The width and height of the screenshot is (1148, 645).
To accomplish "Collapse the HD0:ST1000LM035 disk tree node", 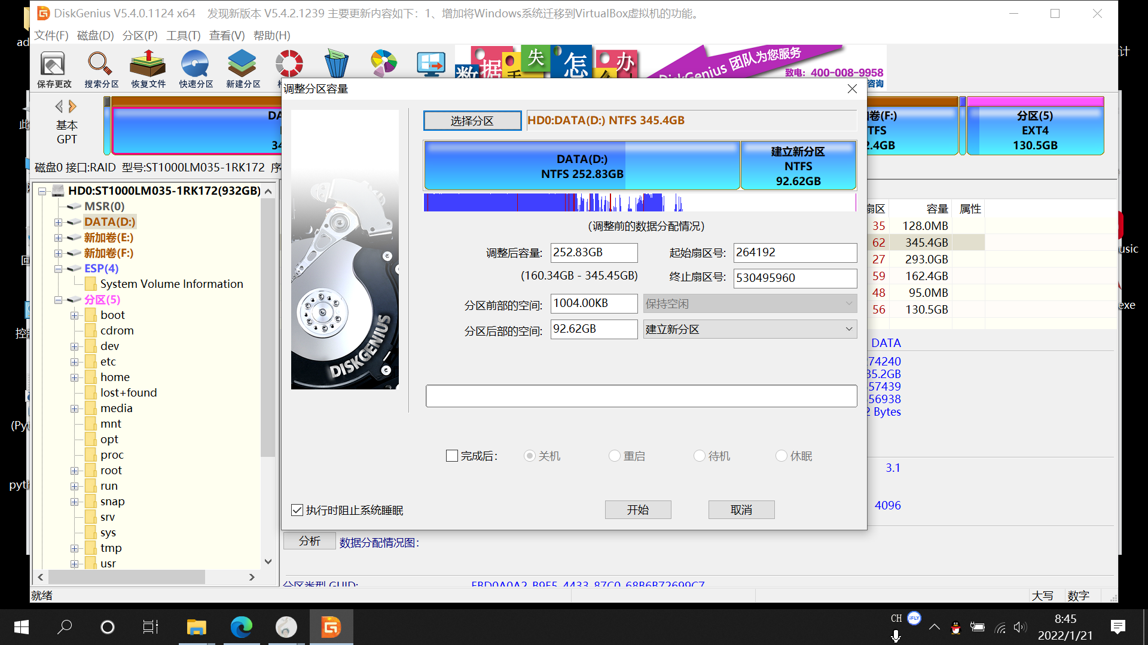I will point(42,191).
